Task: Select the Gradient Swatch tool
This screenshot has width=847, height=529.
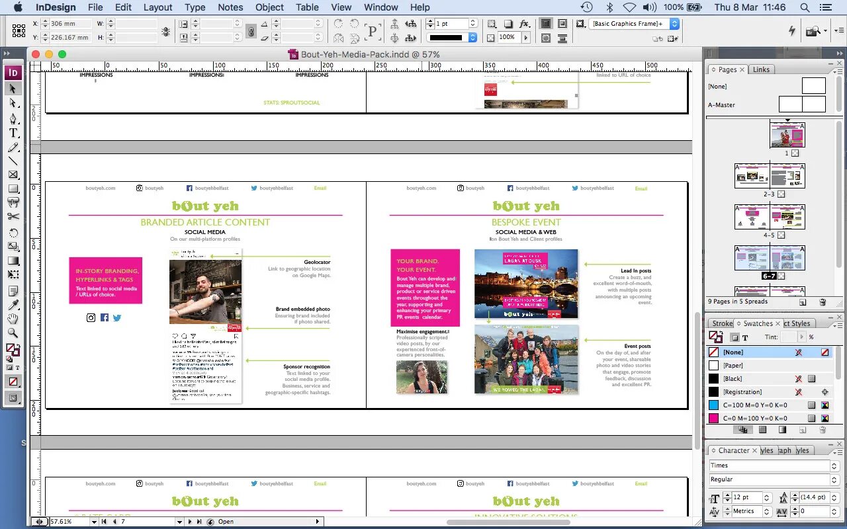Action: 13,261
